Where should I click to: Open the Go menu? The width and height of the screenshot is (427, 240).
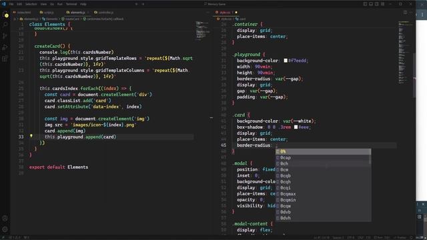coord(52,4)
